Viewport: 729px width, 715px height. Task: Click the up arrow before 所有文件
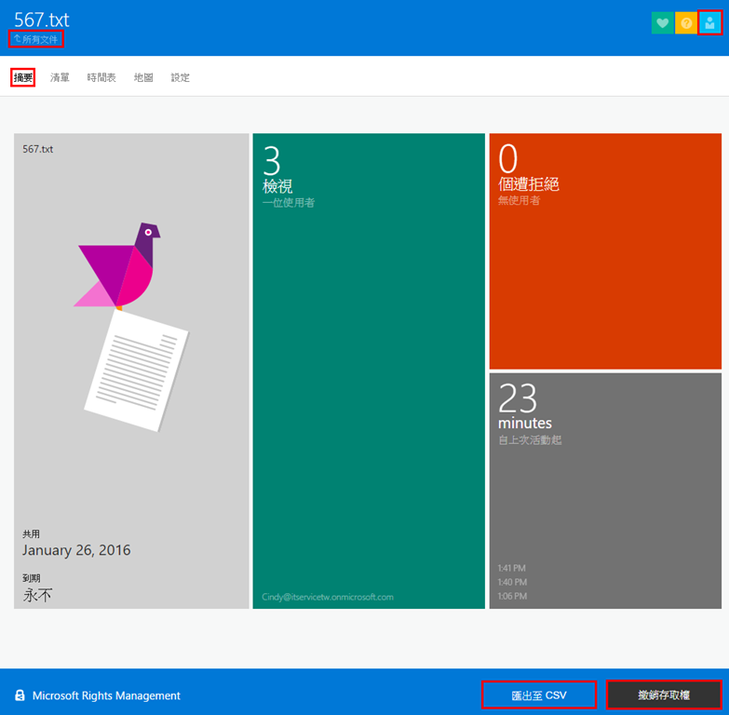click(17, 39)
